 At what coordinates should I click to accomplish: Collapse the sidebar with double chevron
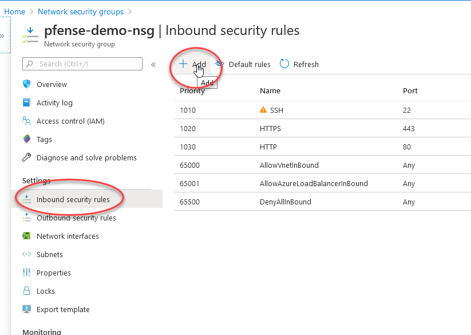tap(153, 65)
